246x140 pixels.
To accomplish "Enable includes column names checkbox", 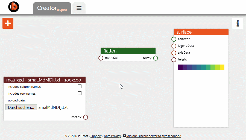I will coord(80,86).
